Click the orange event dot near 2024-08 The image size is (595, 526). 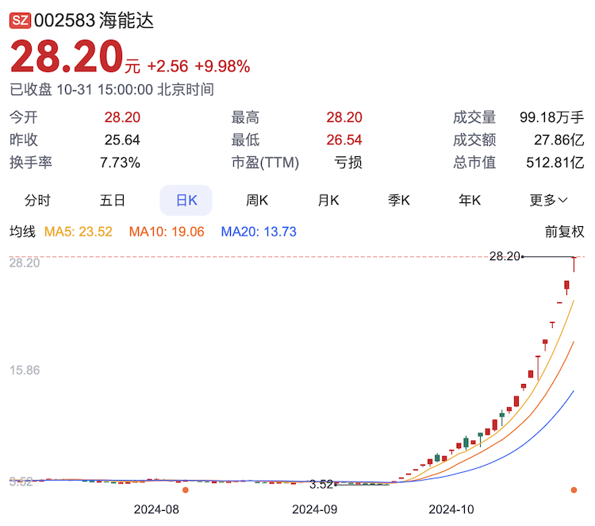(x=186, y=490)
